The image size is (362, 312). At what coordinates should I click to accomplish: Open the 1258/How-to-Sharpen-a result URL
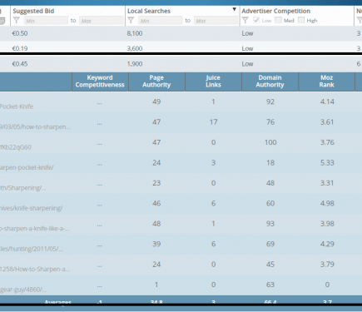(35, 270)
